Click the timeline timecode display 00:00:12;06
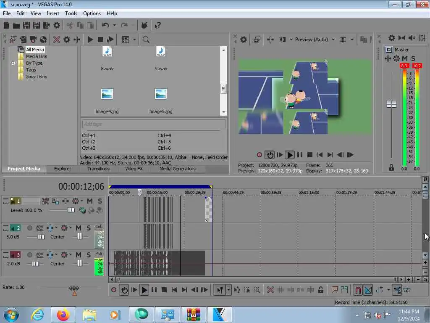Viewport: 430px width, 323px height. (x=81, y=186)
